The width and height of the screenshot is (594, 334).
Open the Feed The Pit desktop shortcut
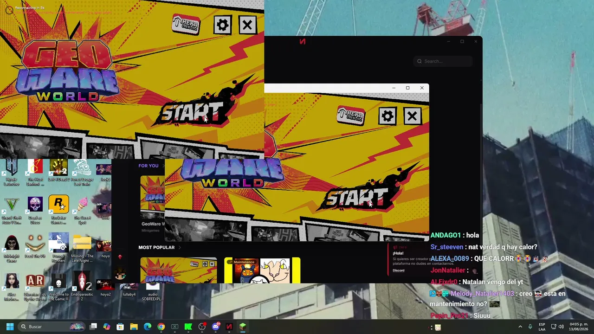[35, 246]
